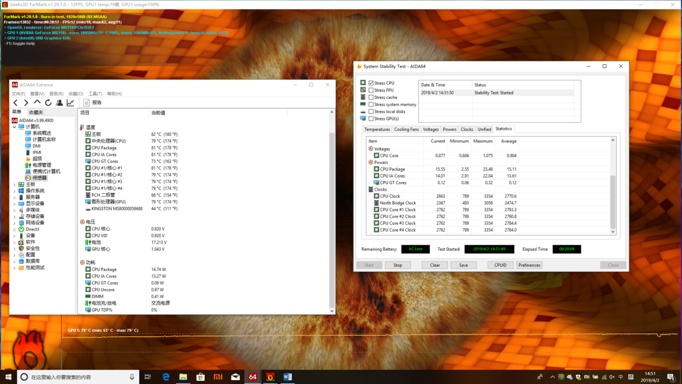Collapse the 计算机 tree node
Viewport: 682px width, 384px height.
[x=15, y=127]
